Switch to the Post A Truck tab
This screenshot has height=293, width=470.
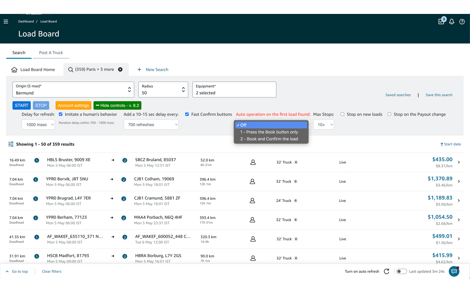point(51,53)
